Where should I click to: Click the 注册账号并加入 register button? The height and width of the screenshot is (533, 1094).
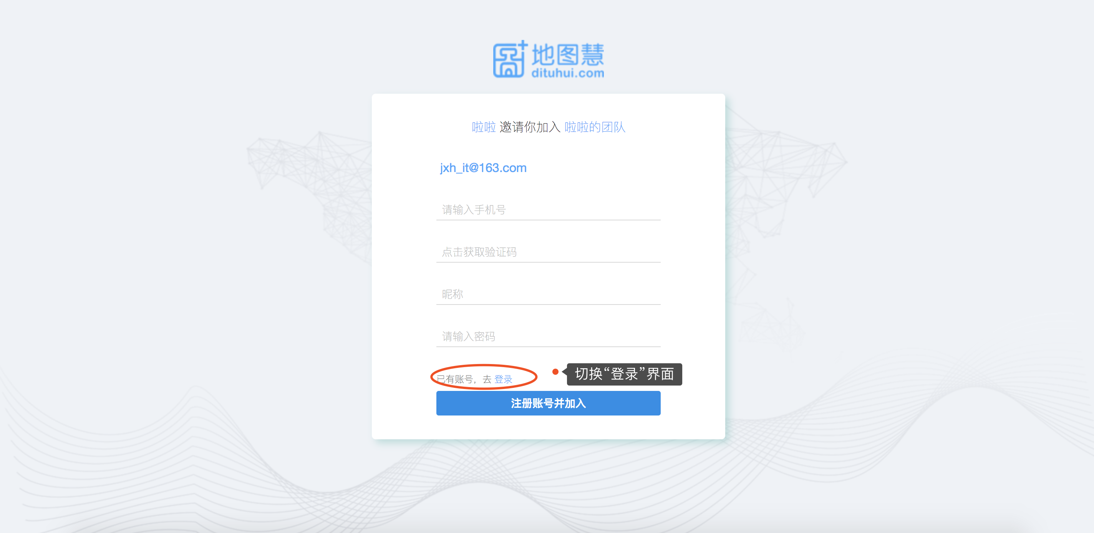pos(548,403)
